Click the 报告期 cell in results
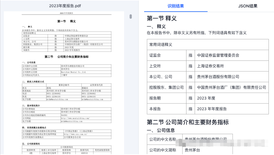The image size is (274, 155). [x=166, y=98]
